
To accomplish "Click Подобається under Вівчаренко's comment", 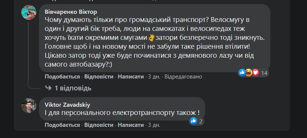I will (62, 77).
